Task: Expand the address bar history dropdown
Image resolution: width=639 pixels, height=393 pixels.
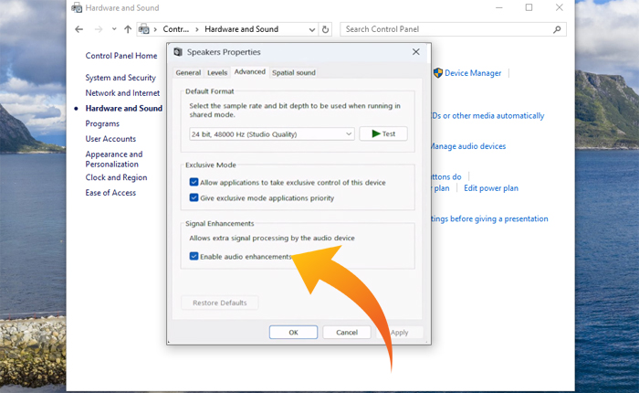Action: pyautogui.click(x=309, y=29)
